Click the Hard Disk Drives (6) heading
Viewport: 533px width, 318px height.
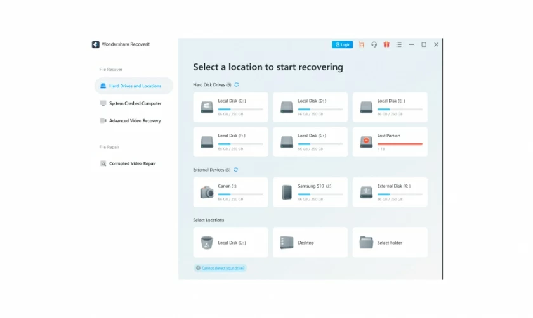click(212, 84)
